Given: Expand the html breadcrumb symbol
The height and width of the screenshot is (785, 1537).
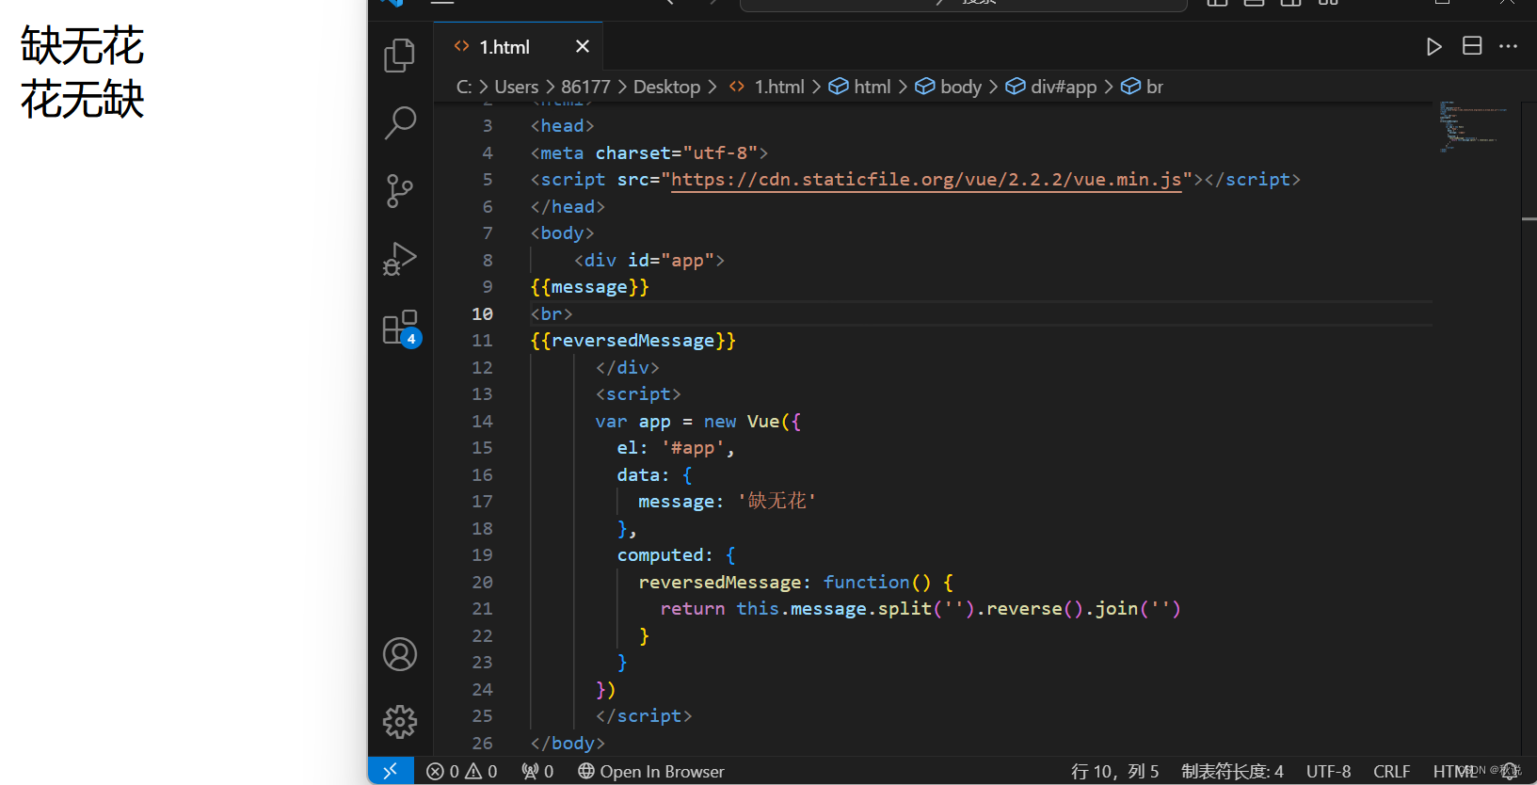Looking at the screenshot, I should coord(859,87).
